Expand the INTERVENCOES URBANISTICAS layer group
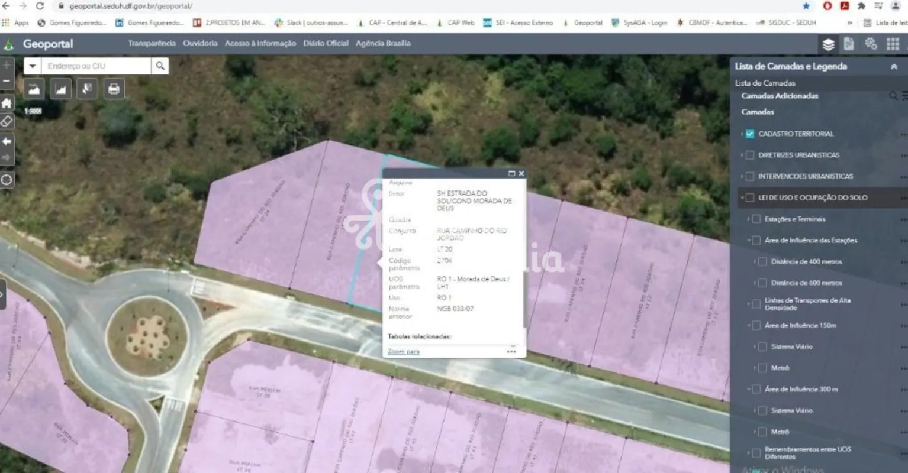The image size is (908, 473). tap(742, 177)
